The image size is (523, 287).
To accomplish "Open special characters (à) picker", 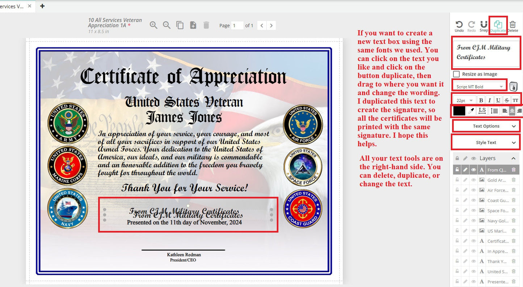I will [513, 87].
